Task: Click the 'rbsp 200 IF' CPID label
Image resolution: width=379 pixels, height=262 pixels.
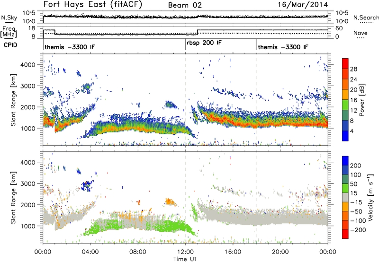Action: coord(204,43)
